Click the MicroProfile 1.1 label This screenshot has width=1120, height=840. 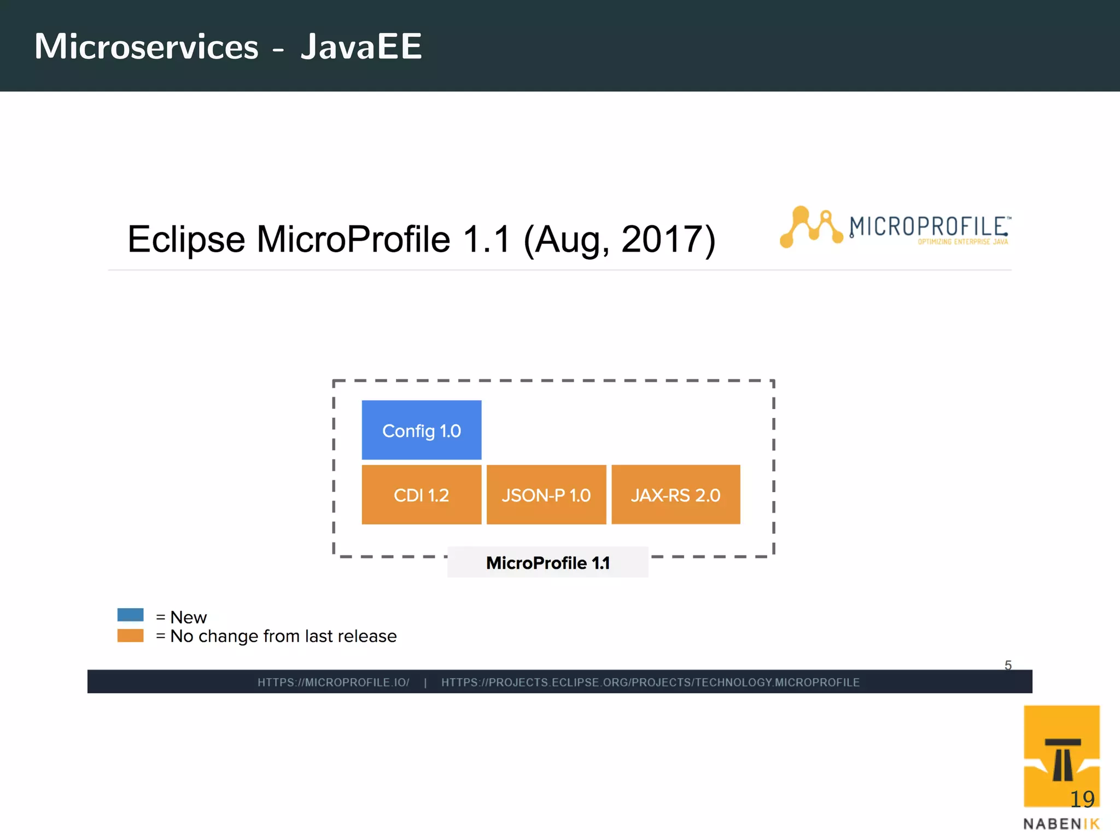point(547,563)
